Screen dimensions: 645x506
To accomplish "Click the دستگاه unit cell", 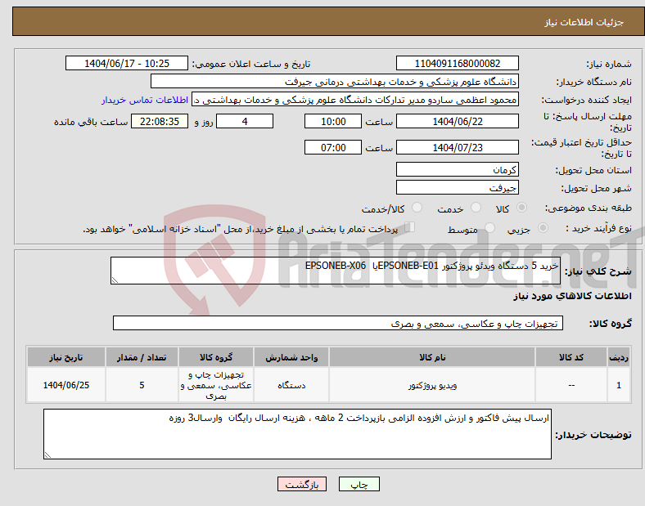I will [x=291, y=385].
